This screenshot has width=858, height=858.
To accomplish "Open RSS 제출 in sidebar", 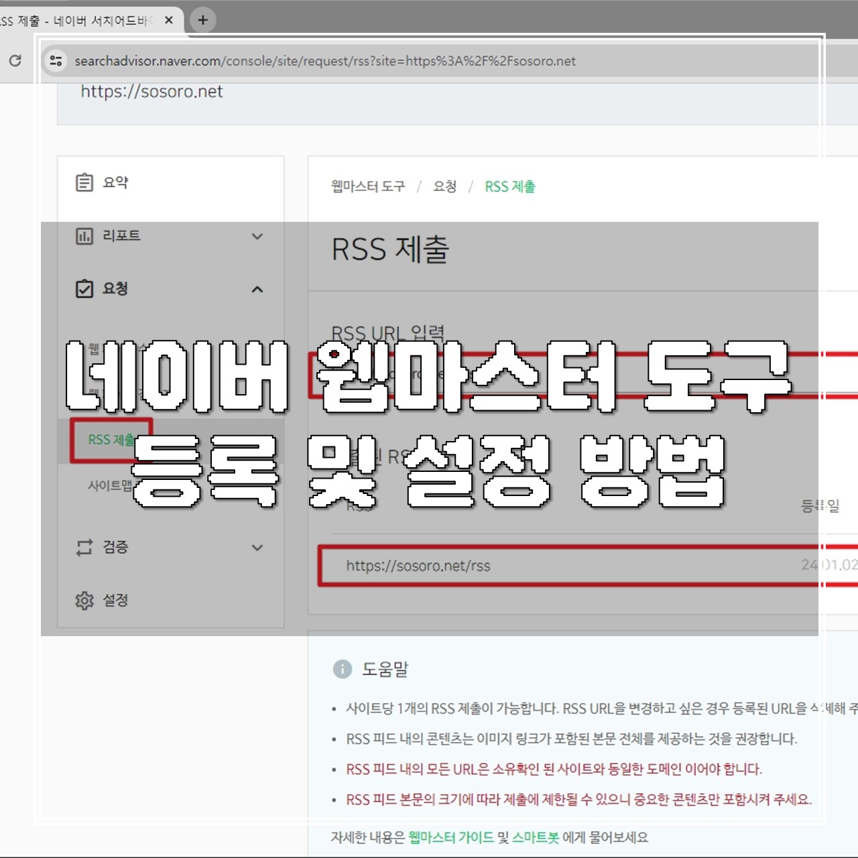I will [111, 440].
